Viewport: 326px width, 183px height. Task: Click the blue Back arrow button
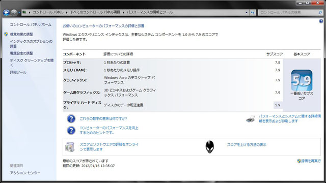[6, 13]
